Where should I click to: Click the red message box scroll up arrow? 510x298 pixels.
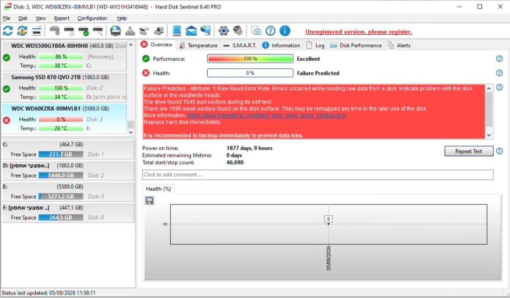(489, 88)
